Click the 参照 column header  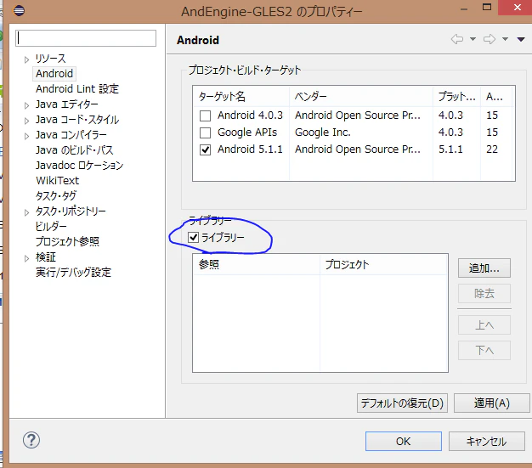pyautogui.click(x=256, y=264)
